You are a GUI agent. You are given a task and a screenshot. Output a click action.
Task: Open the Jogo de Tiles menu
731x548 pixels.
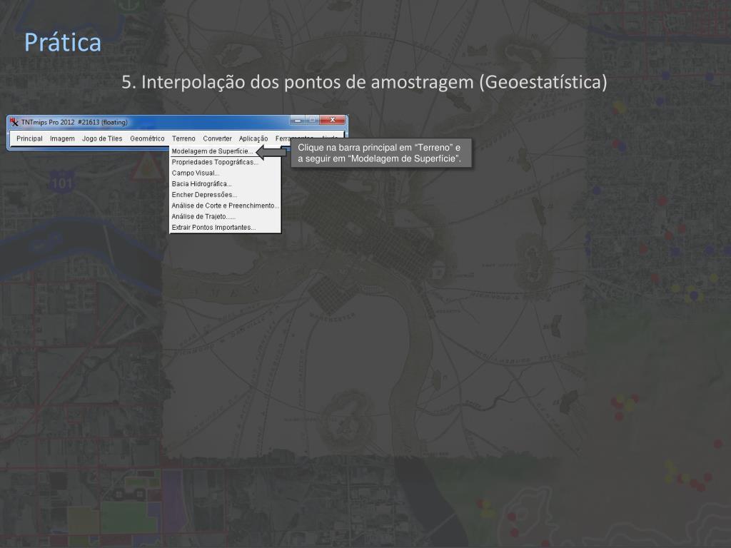tap(102, 138)
